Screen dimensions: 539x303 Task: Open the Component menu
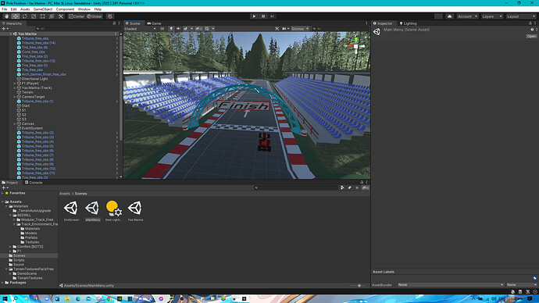click(x=65, y=9)
